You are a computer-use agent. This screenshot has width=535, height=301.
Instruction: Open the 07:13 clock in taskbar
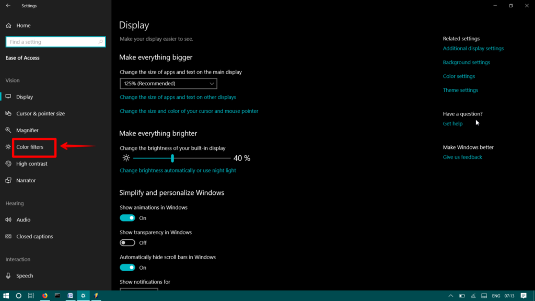(x=509, y=296)
